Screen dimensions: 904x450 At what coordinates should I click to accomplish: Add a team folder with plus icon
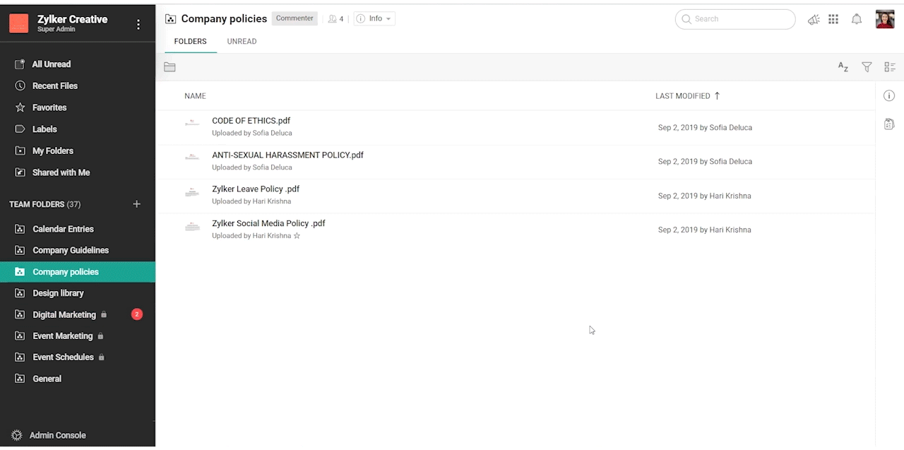coord(137,204)
